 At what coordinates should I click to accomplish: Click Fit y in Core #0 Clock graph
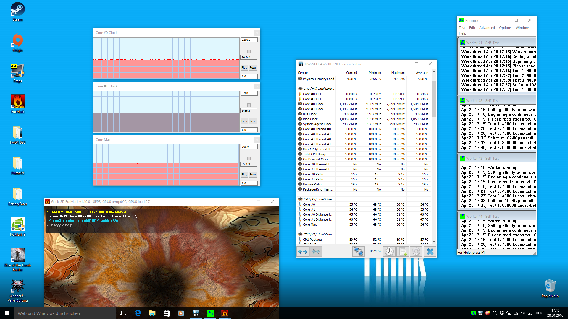tap(244, 68)
